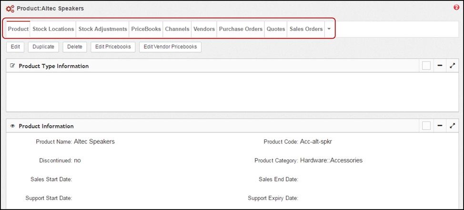Click the Sales Start Date label
Image resolution: width=464 pixels, height=210 pixels.
tap(51, 179)
